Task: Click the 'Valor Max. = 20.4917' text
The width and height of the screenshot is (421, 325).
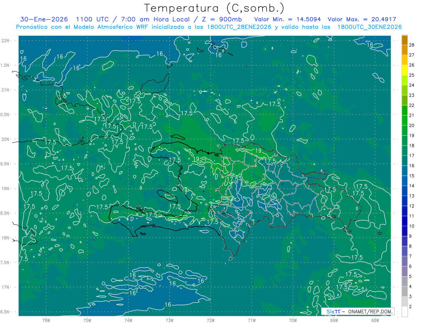Action: [x=362, y=19]
